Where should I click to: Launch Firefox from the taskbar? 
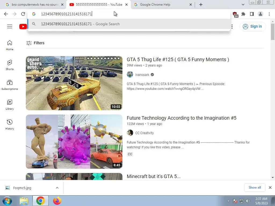coord(57,201)
